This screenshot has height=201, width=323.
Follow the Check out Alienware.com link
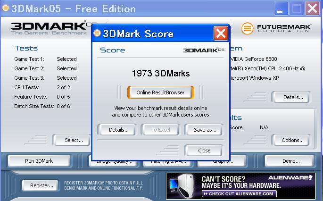click(239, 194)
